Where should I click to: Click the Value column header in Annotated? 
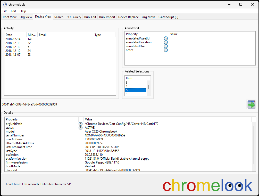click(212, 34)
